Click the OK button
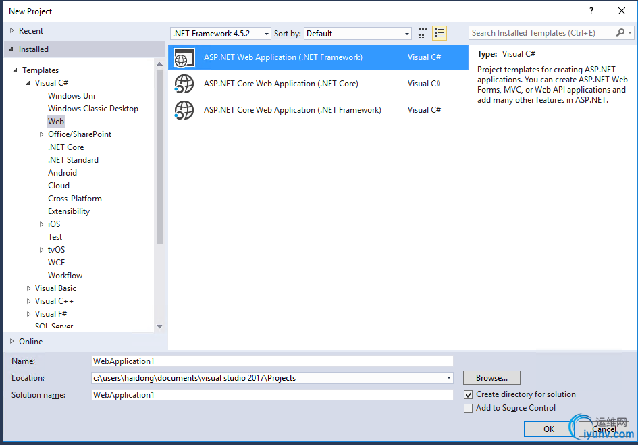This screenshot has height=445, width=638. (x=549, y=429)
